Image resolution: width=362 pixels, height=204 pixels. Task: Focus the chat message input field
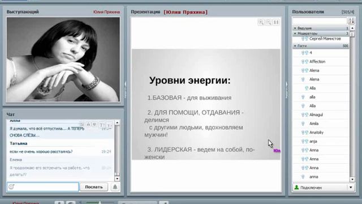click(x=43, y=187)
